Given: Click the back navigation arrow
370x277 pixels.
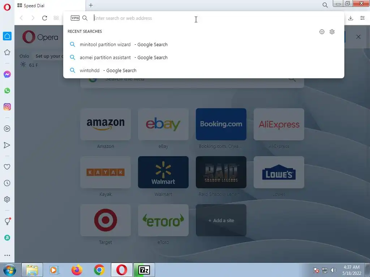Looking at the screenshot, I should (x=21, y=18).
